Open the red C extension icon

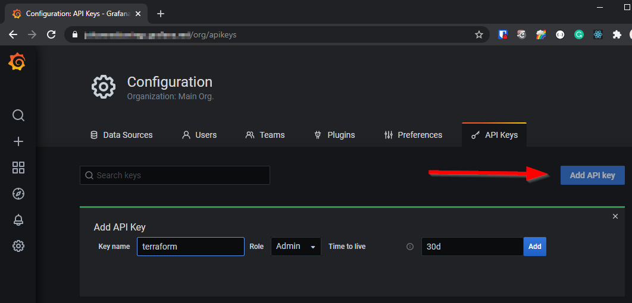point(521,34)
